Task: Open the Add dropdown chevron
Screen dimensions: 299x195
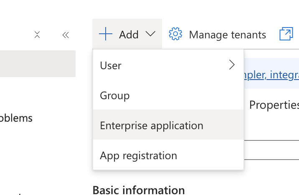Action: [x=150, y=34]
